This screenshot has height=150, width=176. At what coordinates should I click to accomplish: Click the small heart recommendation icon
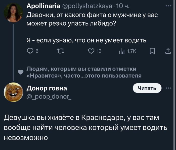tap(21, 72)
